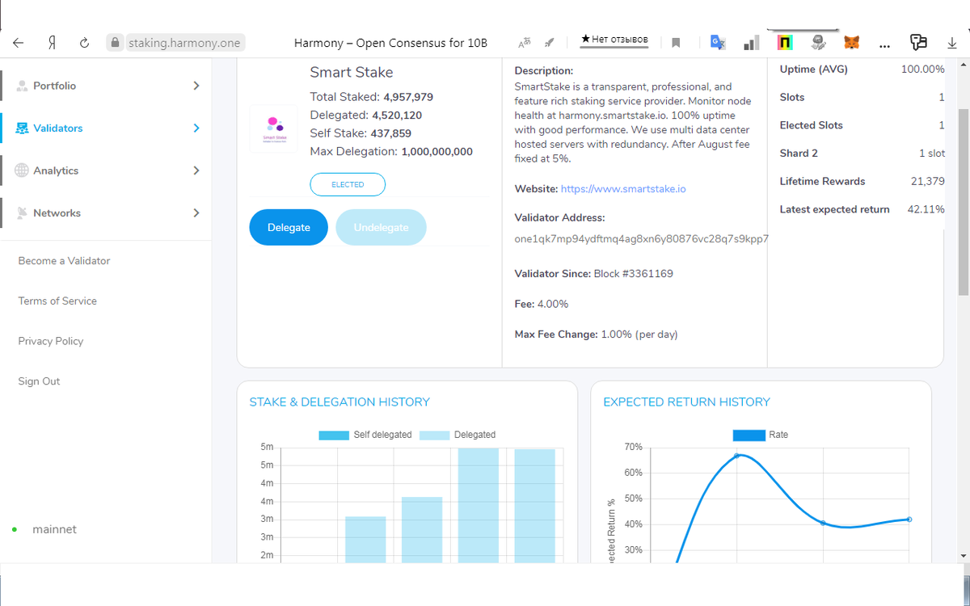Sign Out of the staking dashboard
Image resolution: width=970 pixels, height=606 pixels.
coord(39,381)
